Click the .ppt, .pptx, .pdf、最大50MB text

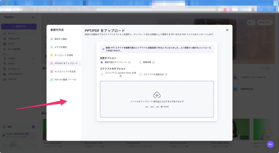coord(157,107)
